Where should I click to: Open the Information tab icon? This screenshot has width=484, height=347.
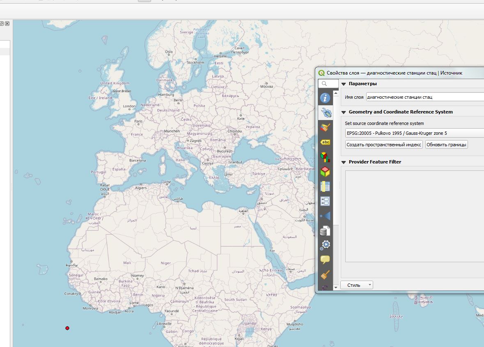pyautogui.click(x=325, y=98)
